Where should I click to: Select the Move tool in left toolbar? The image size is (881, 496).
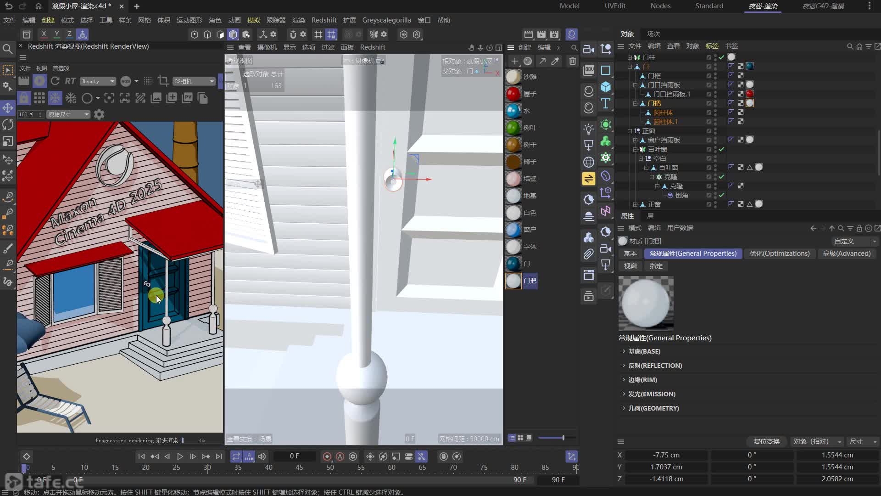[x=8, y=108]
